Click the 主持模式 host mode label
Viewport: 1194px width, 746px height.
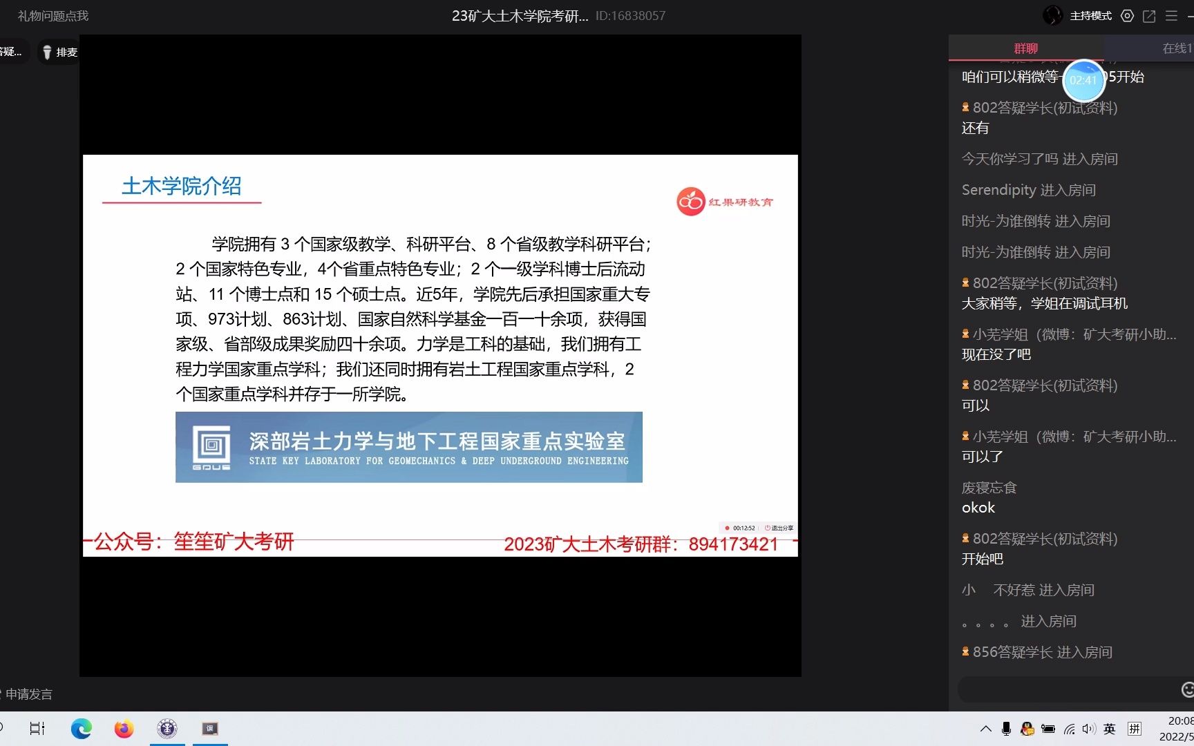click(x=1091, y=16)
